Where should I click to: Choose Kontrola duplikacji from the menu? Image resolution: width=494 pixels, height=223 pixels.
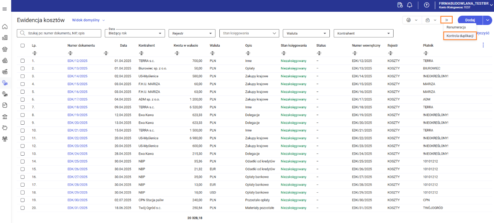460,36
